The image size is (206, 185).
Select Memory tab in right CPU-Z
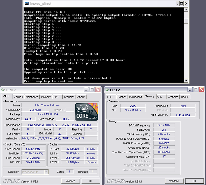point(149,96)
